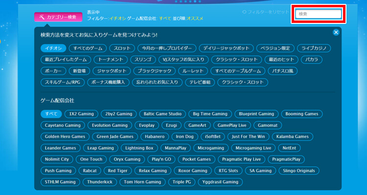Select 最近のヒット category
367x195 pixels.
click(281, 59)
